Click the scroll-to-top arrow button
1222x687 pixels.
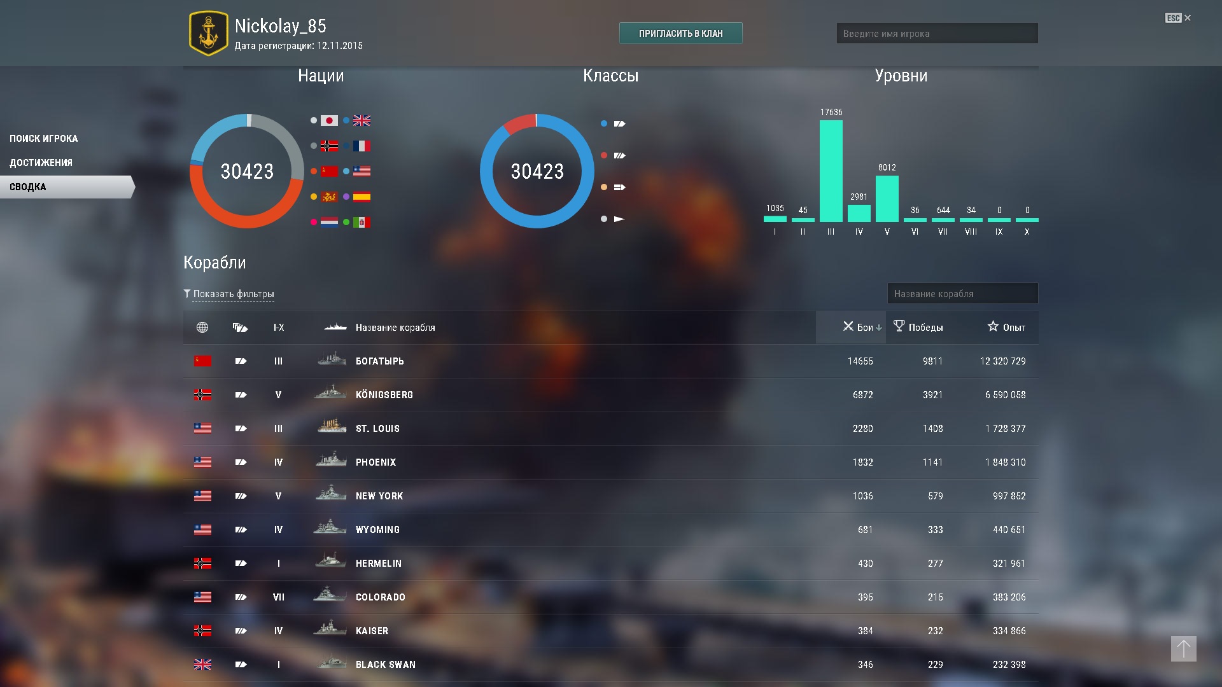[1184, 649]
